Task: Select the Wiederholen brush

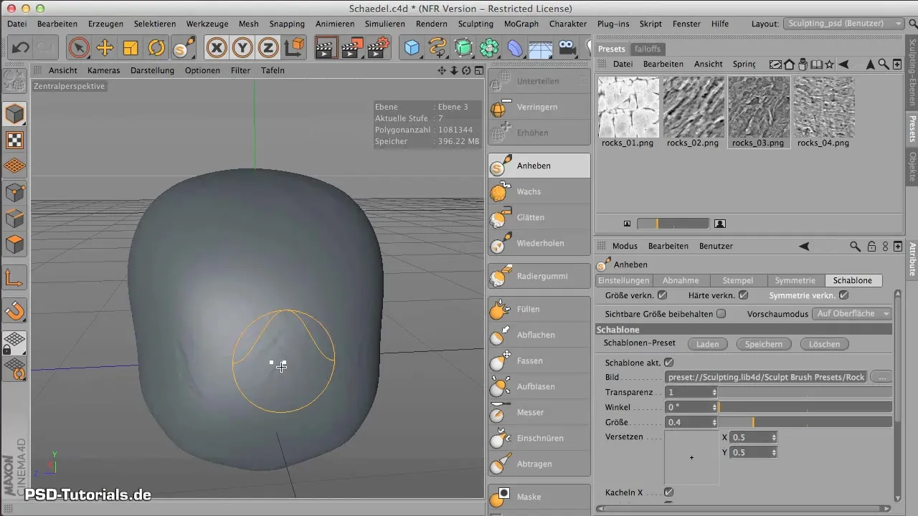Action: [539, 243]
